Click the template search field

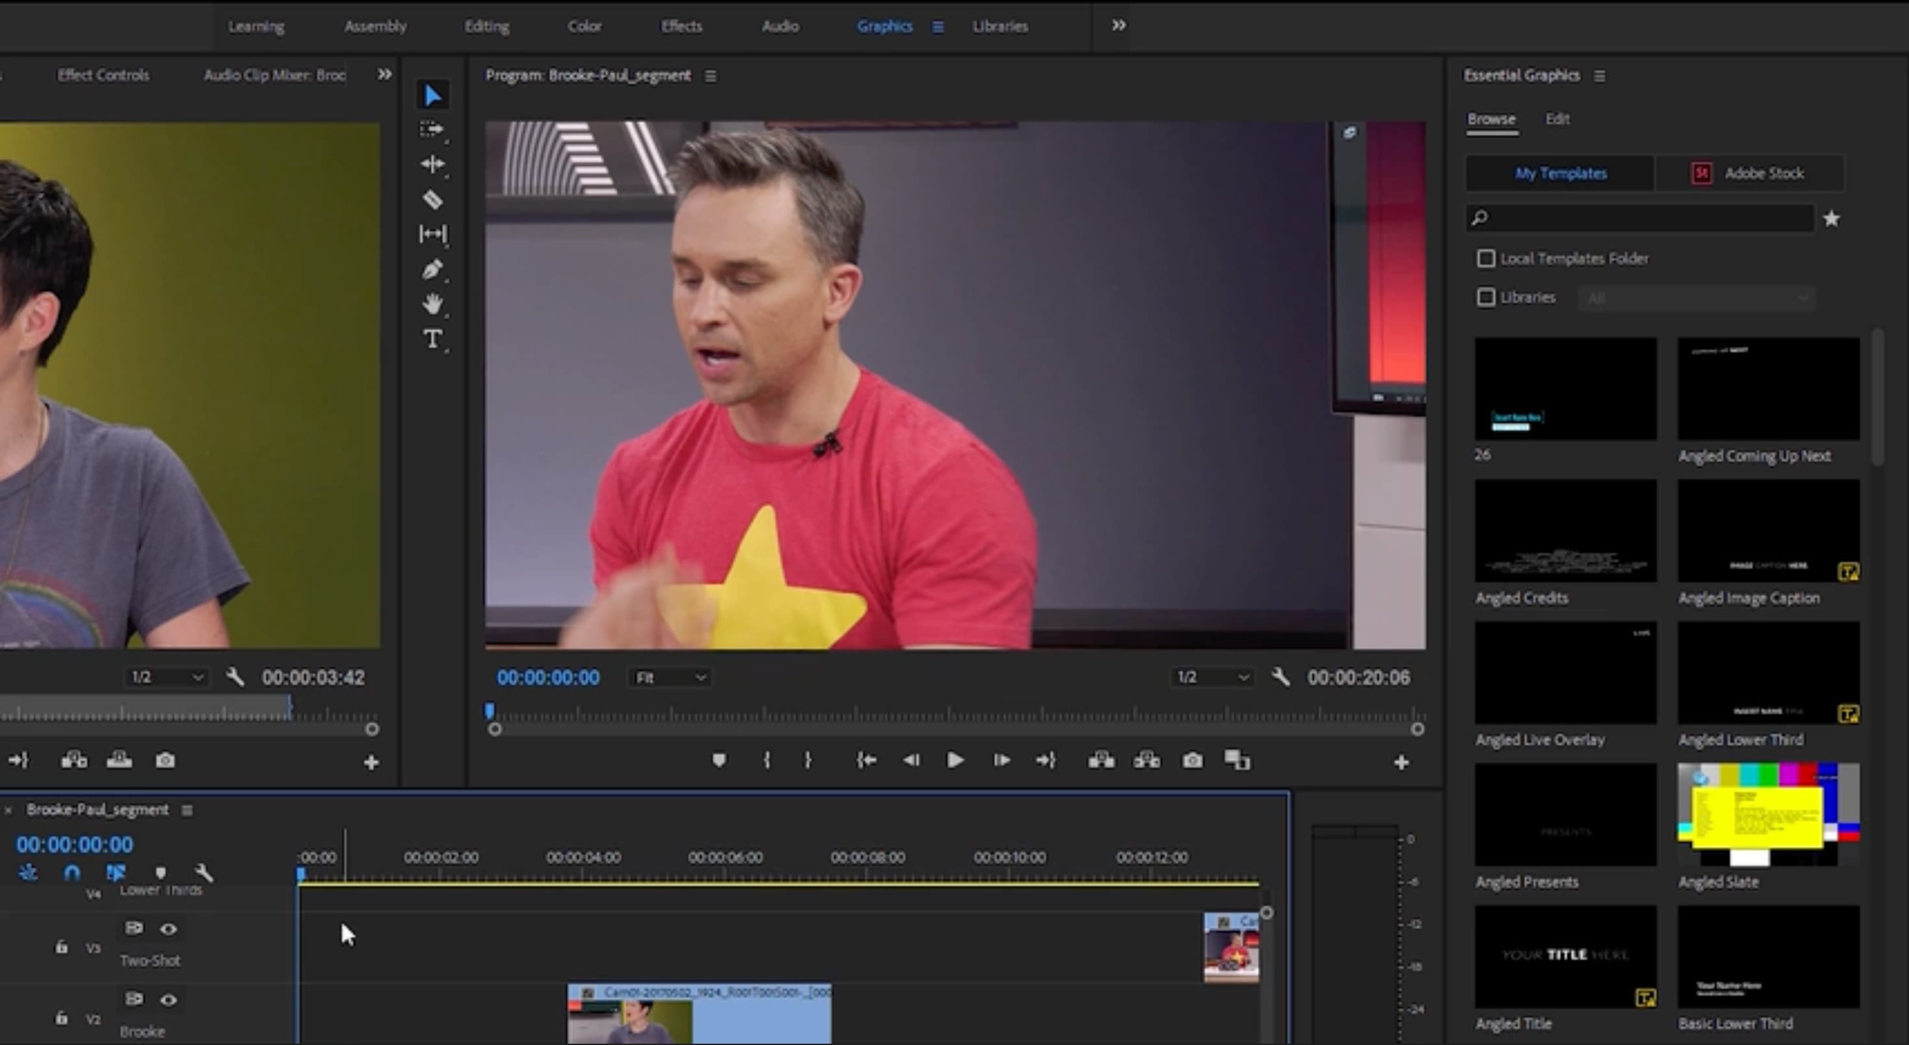[1641, 219]
